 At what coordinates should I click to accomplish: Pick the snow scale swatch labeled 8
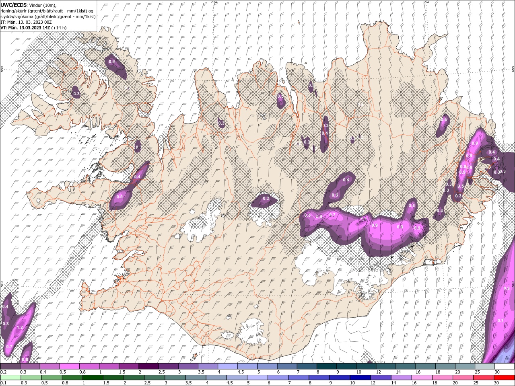(326, 366)
